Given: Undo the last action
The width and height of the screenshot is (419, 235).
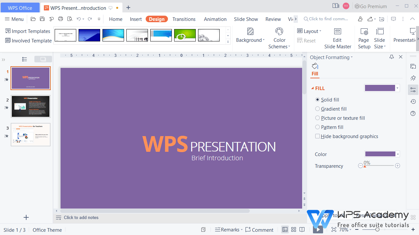Looking at the screenshot, I should point(79,19).
